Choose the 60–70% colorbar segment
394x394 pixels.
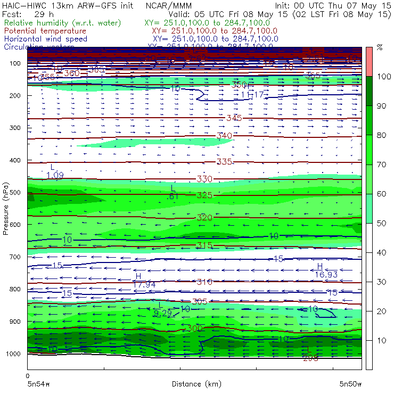click(369, 179)
